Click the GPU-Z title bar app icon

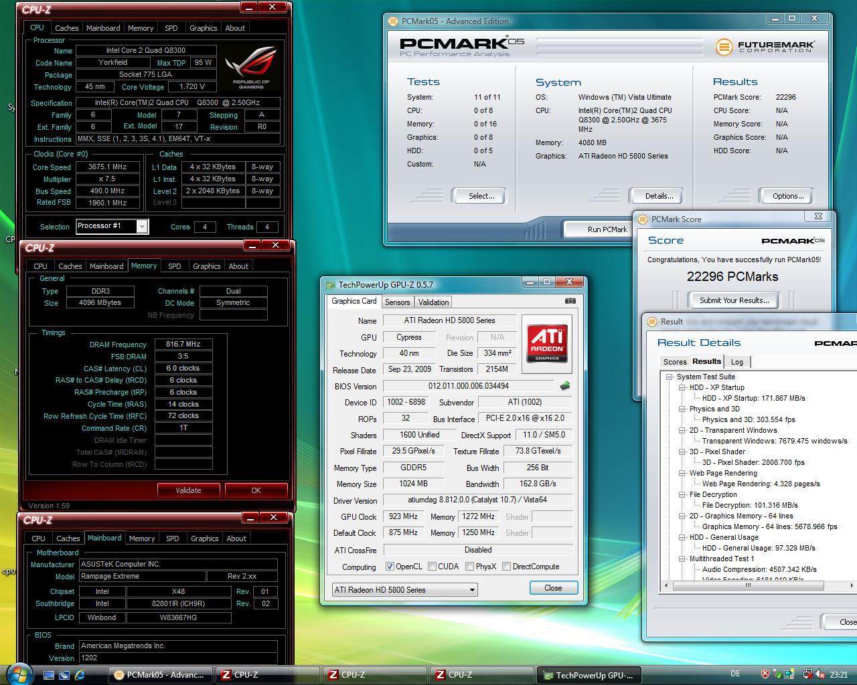click(x=331, y=285)
